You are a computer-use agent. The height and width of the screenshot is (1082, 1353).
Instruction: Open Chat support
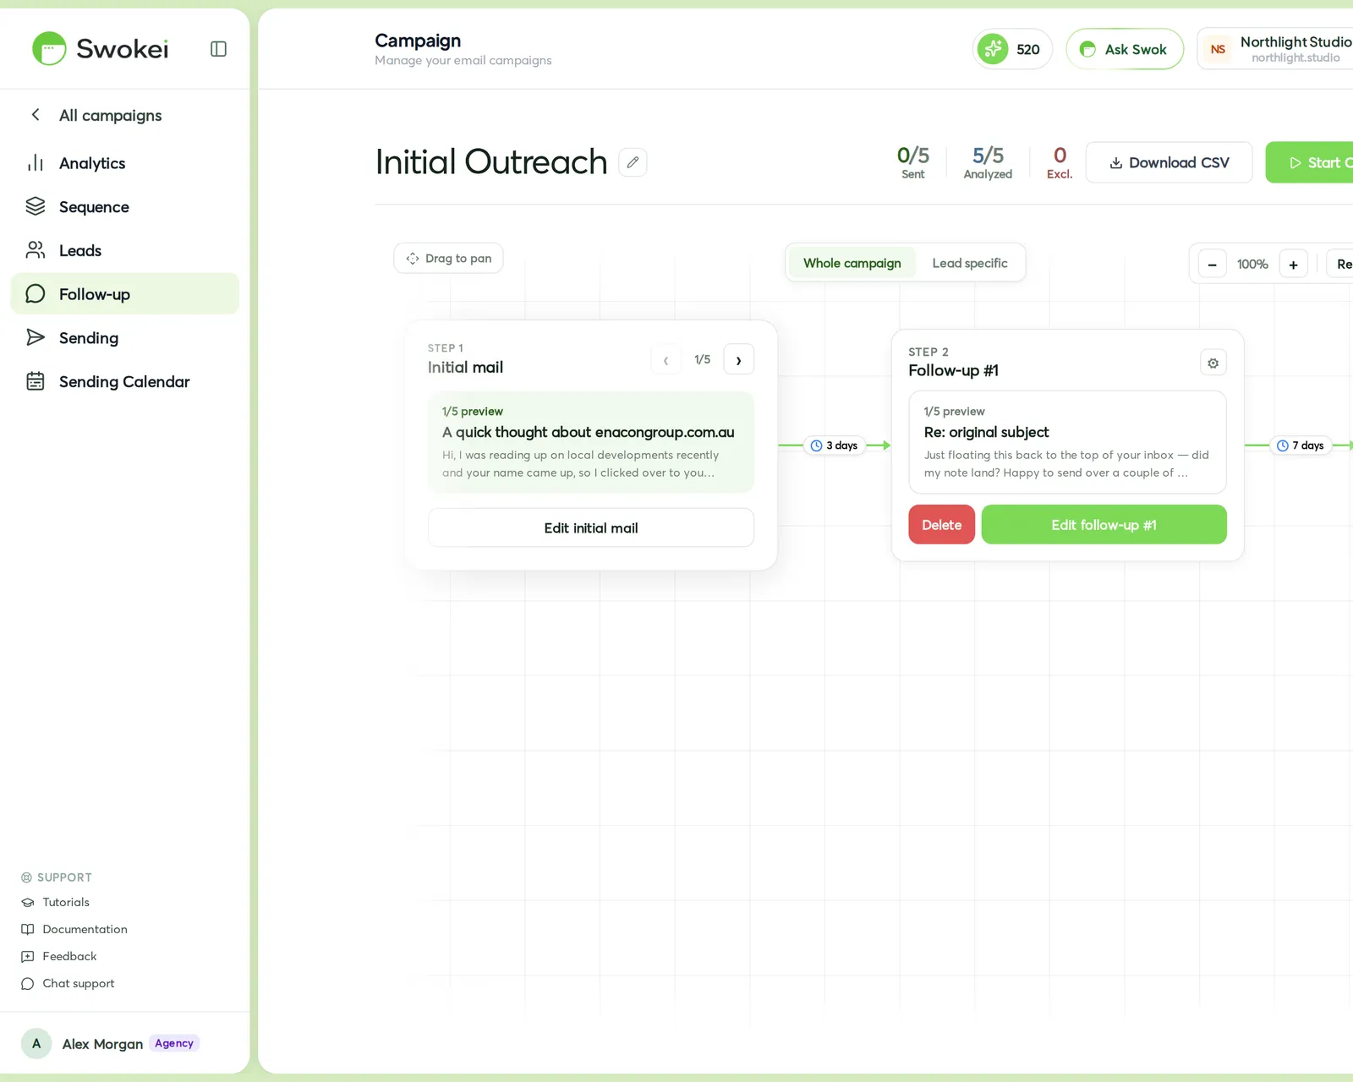(68, 983)
